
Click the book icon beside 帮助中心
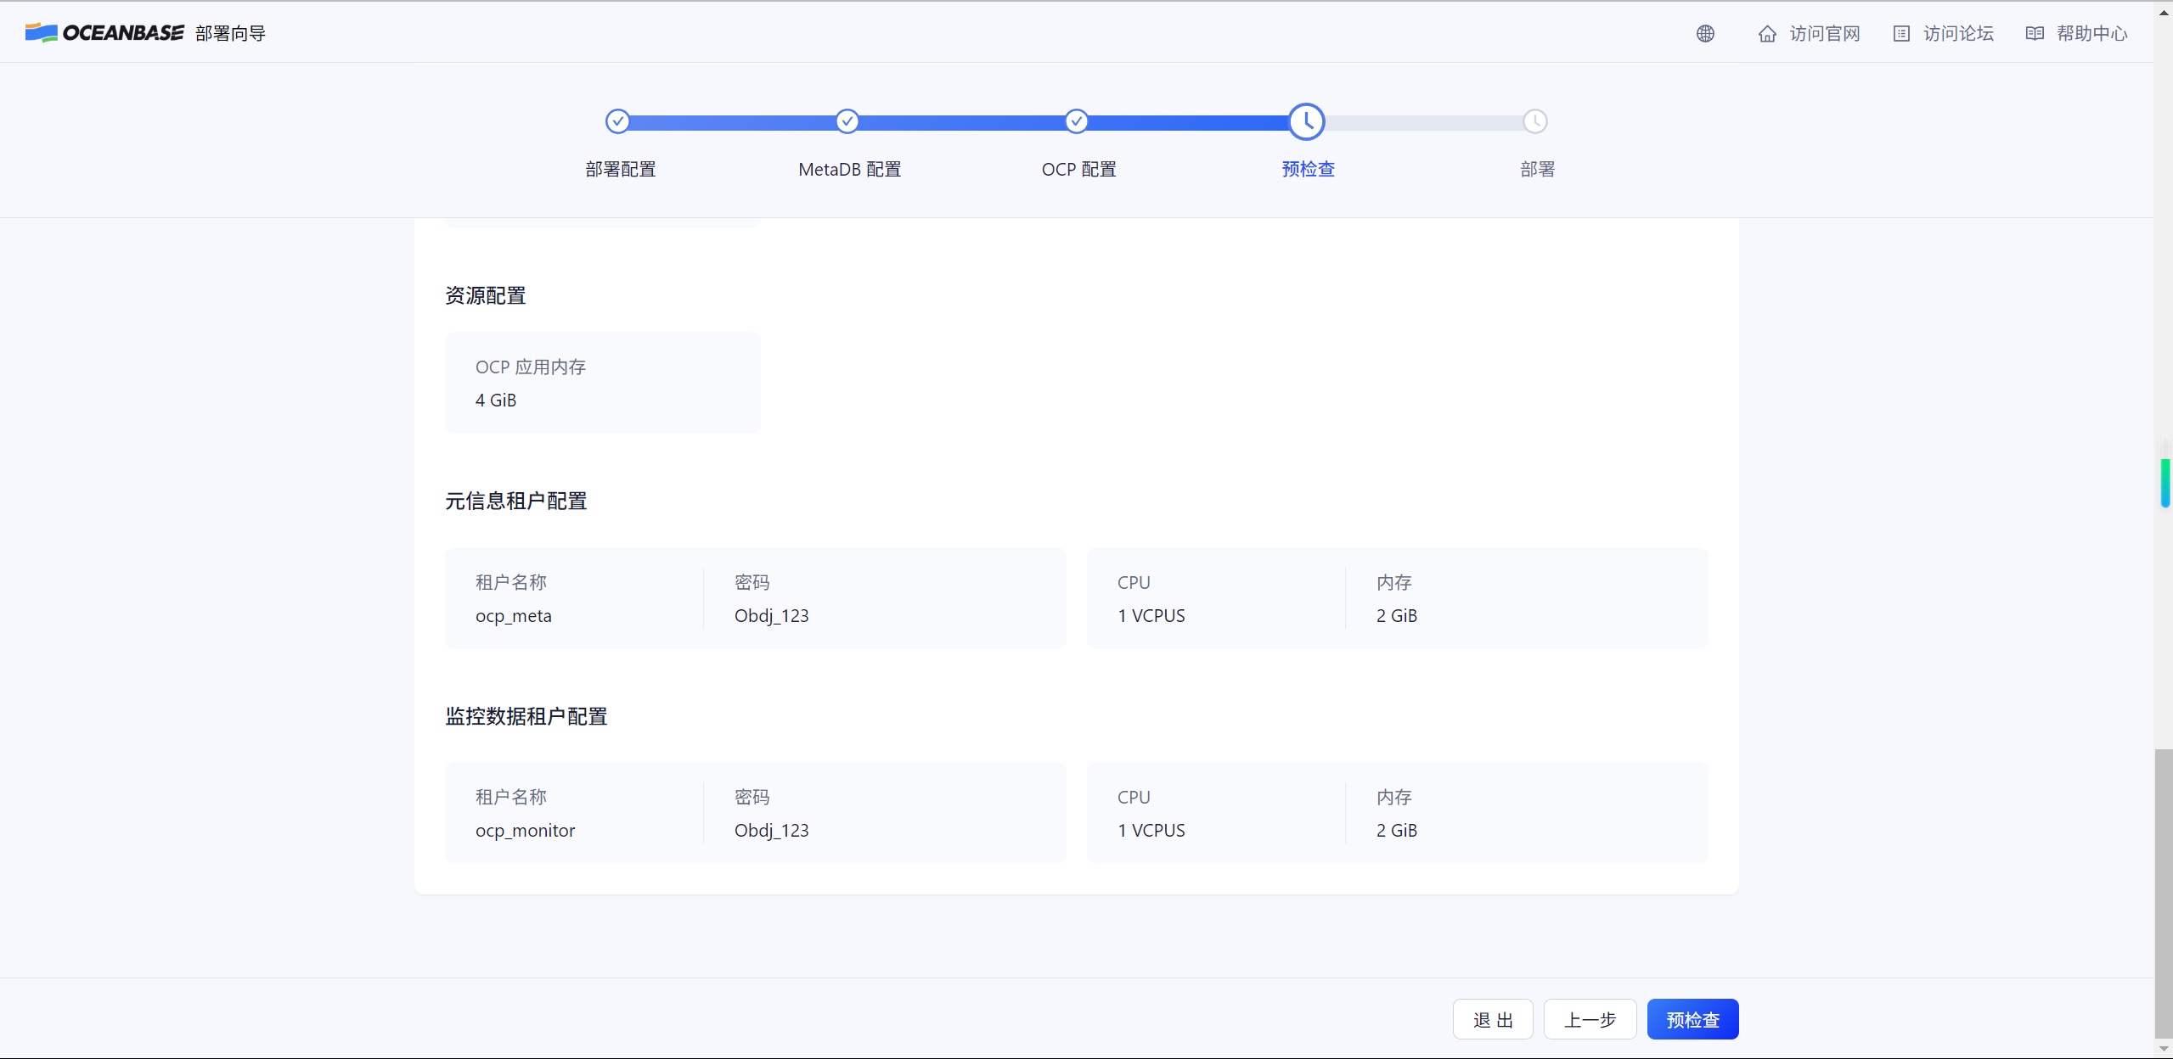click(2035, 34)
